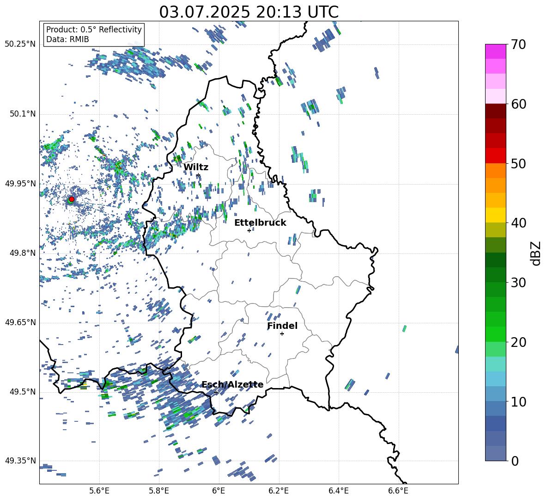Click the 'Data: RMIB' text

(67, 39)
